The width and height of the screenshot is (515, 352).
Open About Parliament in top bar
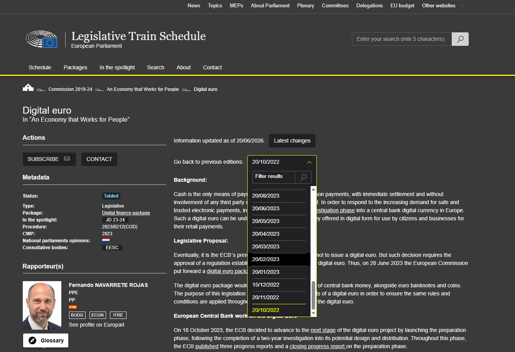(x=270, y=6)
